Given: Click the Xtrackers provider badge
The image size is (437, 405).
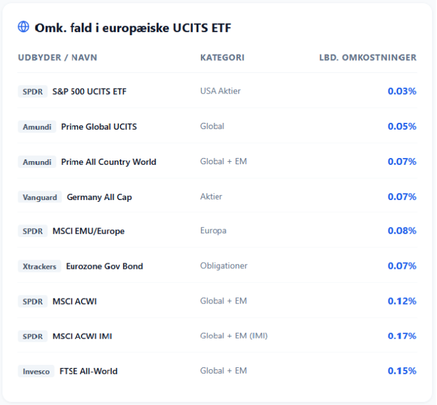Looking at the screenshot, I should (40, 266).
